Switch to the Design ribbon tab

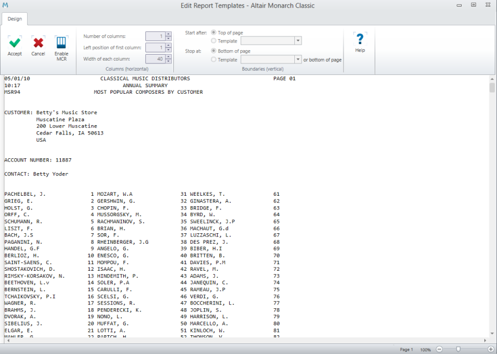click(x=14, y=19)
